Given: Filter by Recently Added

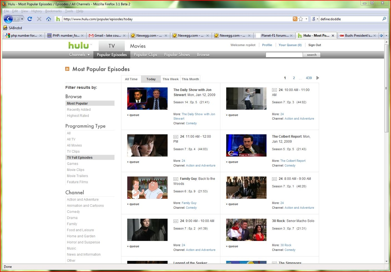Looking at the screenshot, I should point(79,110).
